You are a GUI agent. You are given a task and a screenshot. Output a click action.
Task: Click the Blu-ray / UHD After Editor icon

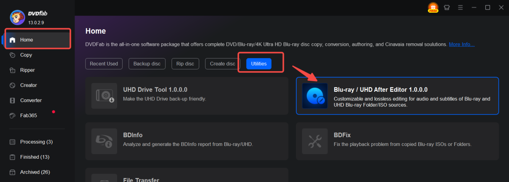click(x=315, y=96)
